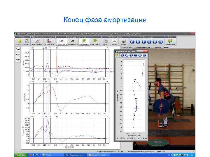Jump to last frame in Trajectory window

tap(144, 55)
